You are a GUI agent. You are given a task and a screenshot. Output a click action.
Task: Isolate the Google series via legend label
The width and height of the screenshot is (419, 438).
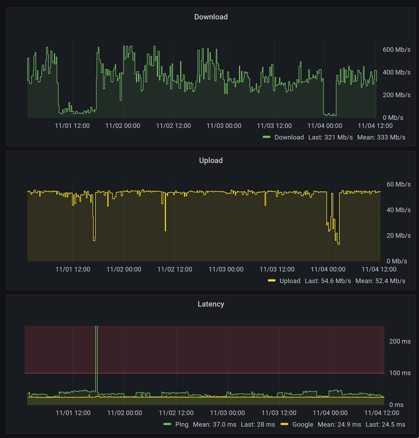point(303,424)
